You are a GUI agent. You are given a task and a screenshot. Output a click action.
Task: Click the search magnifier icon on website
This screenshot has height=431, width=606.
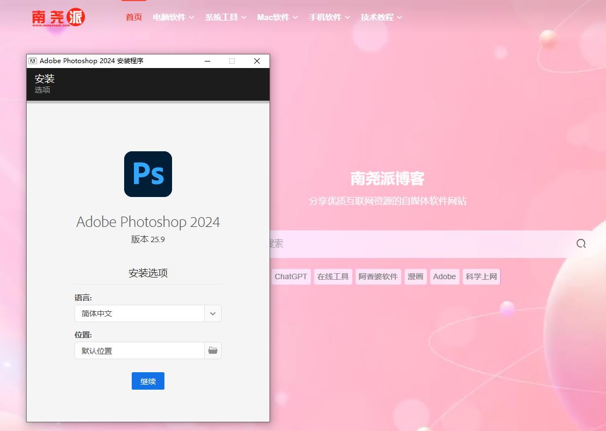click(x=581, y=243)
